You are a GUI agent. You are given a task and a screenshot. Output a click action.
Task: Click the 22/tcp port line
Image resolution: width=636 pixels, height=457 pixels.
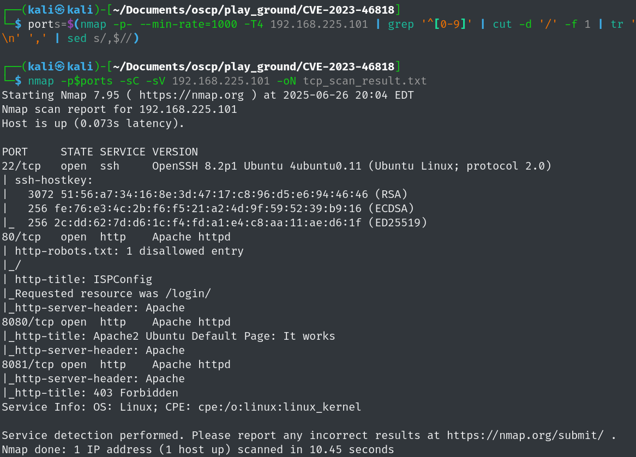coord(277,166)
